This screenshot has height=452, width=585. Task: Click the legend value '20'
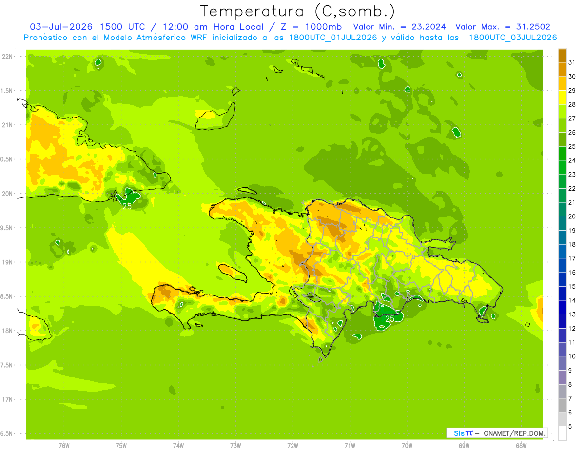(x=572, y=216)
